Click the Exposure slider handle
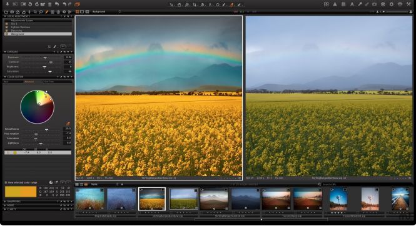This screenshot has height=226, width=416. (45, 57)
